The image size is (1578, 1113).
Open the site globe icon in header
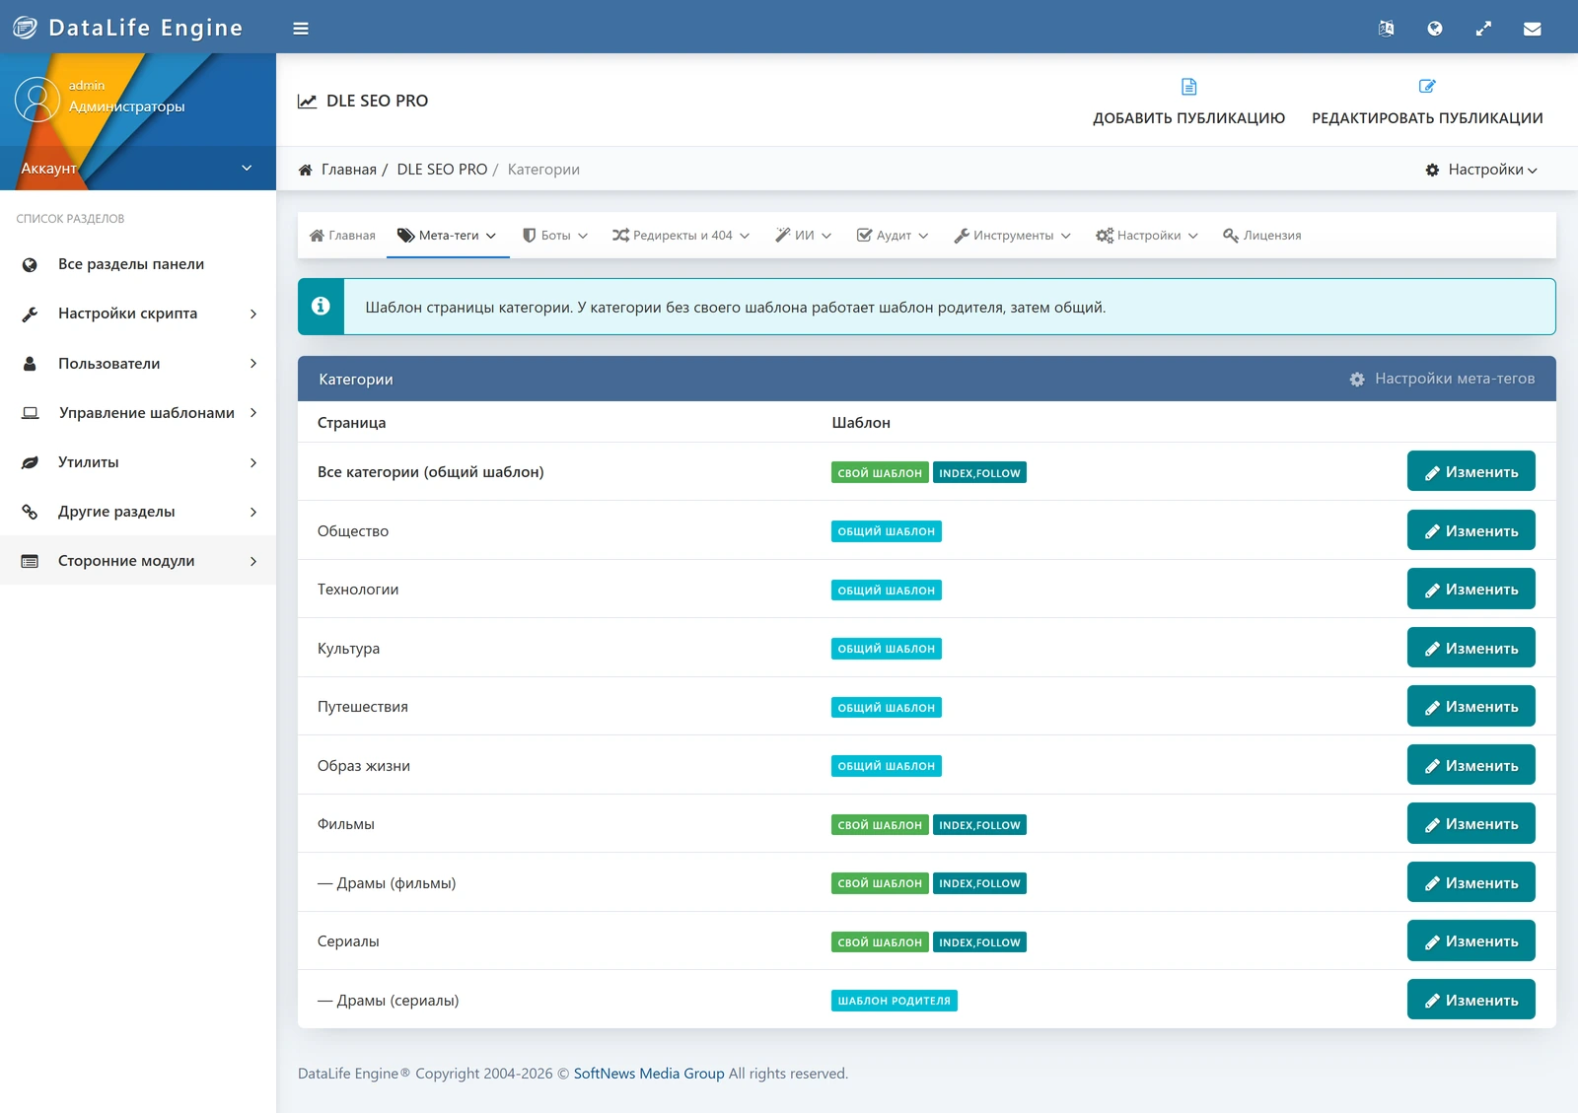1435,29
